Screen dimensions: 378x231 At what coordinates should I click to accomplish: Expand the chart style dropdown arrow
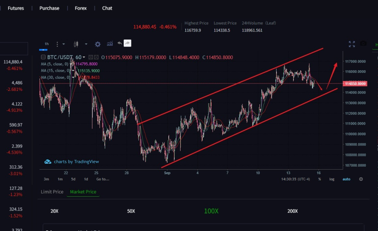[x=86, y=44]
